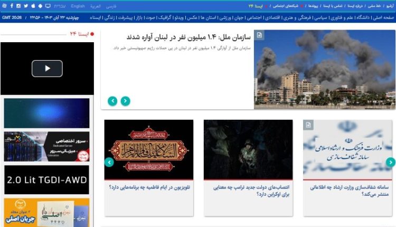Open شبکه‌های اجتماعی link
The width and height of the screenshot is (396, 227).
[286, 6]
